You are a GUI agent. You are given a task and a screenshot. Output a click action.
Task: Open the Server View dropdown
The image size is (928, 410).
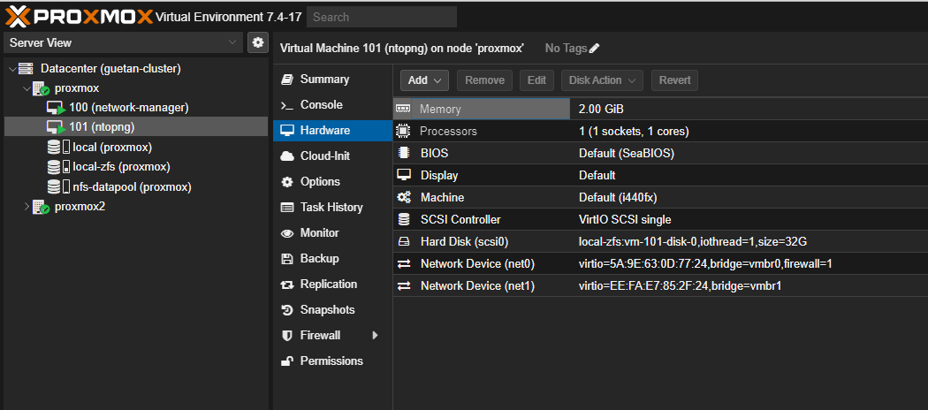tap(122, 42)
